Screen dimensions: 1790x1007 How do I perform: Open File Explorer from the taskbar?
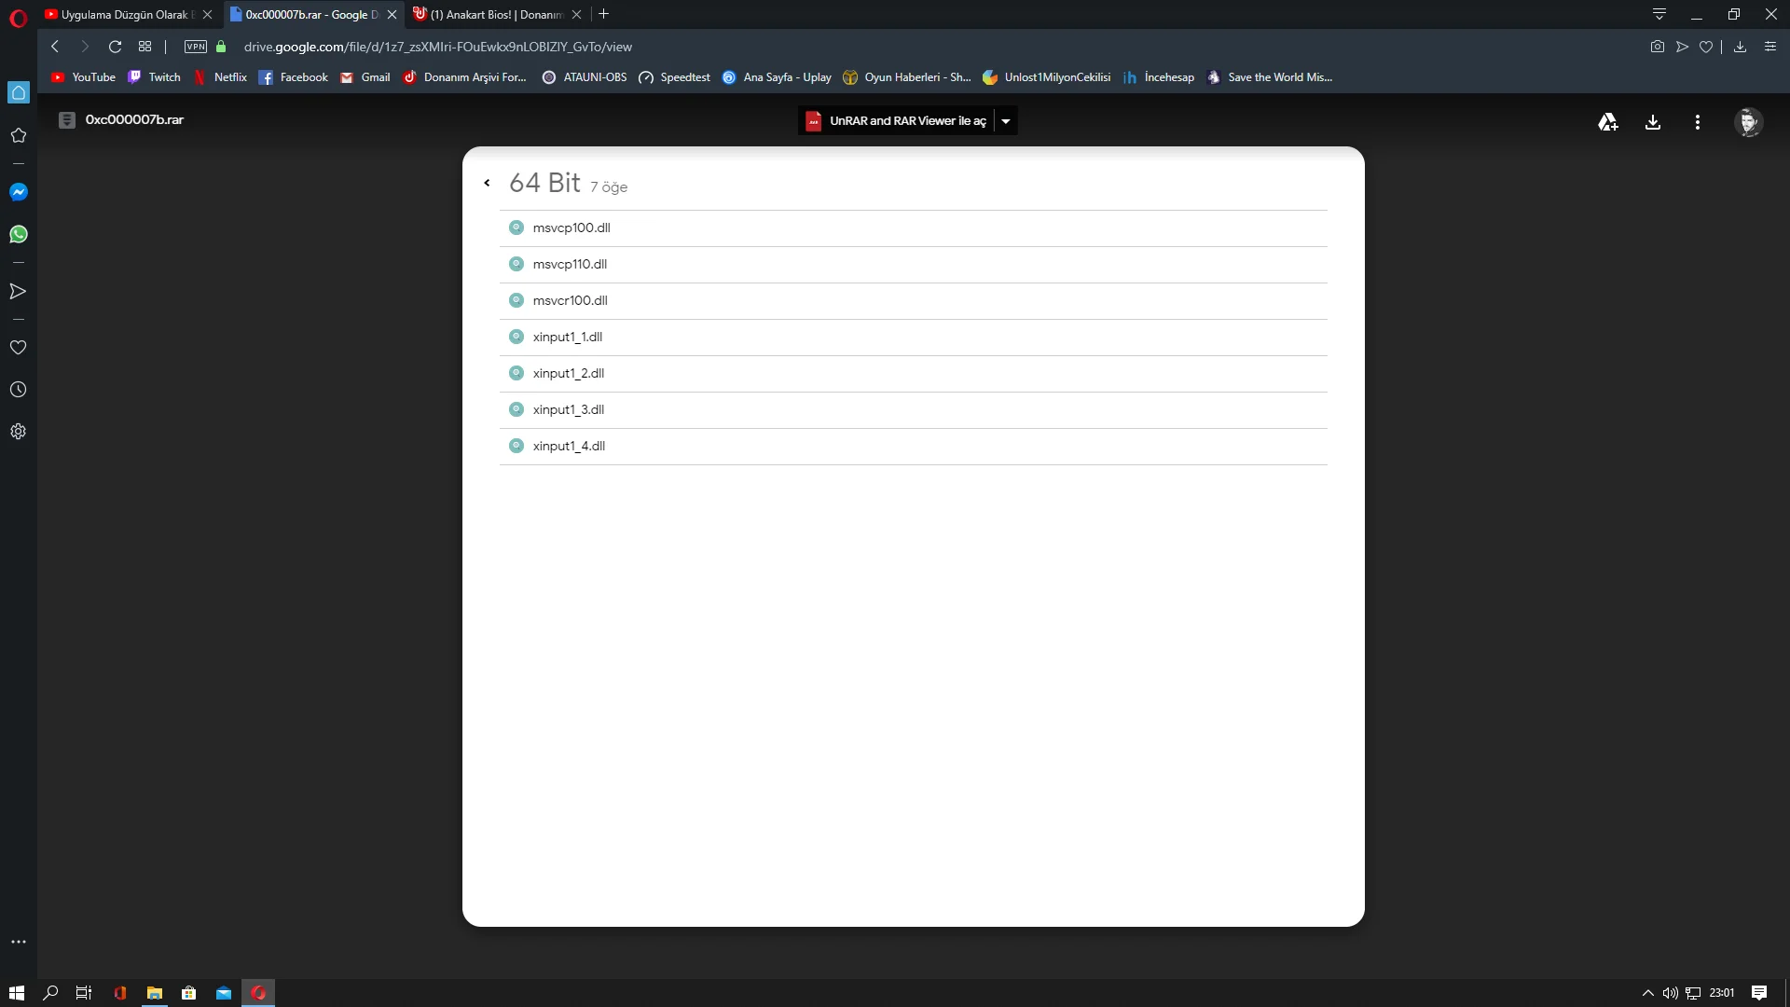155,993
